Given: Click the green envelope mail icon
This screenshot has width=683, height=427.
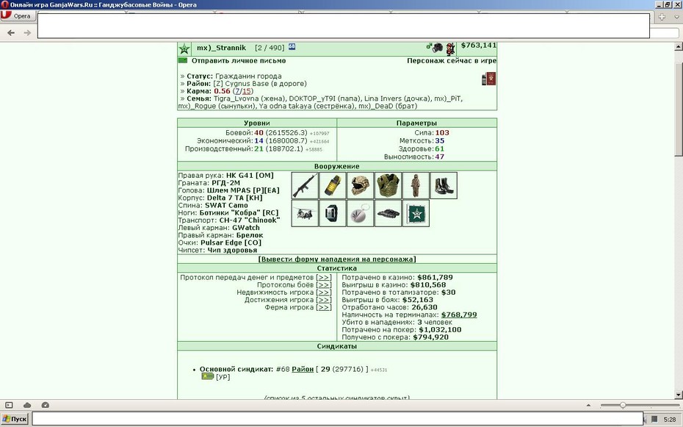Looking at the screenshot, I should [x=183, y=60].
